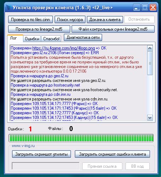The height and width of the screenshot is (177, 161).
Task: Run "Проверка по lineage2.md5"
Action: (x=39, y=29)
